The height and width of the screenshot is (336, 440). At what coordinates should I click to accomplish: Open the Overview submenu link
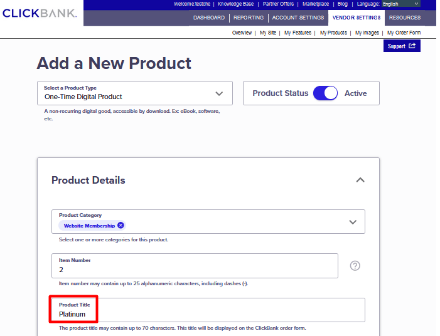coord(242,33)
